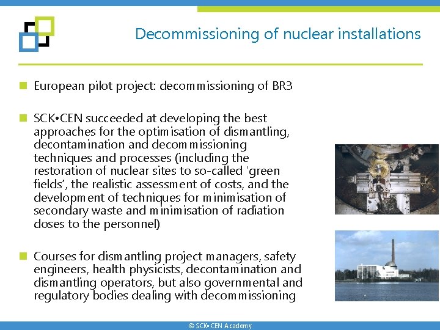Click the SCK•CEN overlapping squares logo

37,34
